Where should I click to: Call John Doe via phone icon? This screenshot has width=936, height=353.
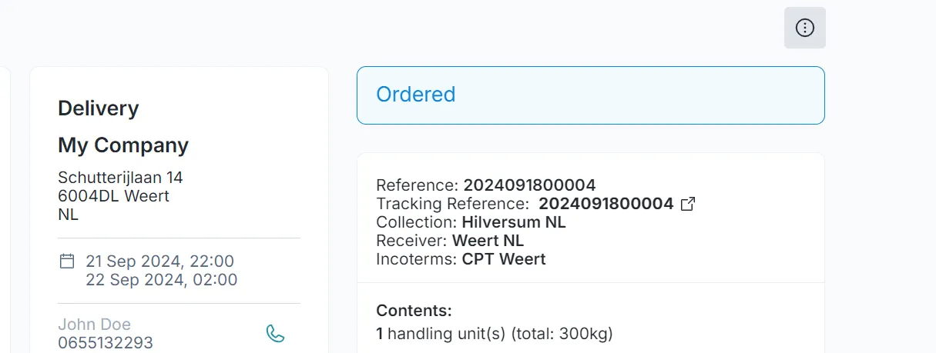pyautogui.click(x=275, y=333)
